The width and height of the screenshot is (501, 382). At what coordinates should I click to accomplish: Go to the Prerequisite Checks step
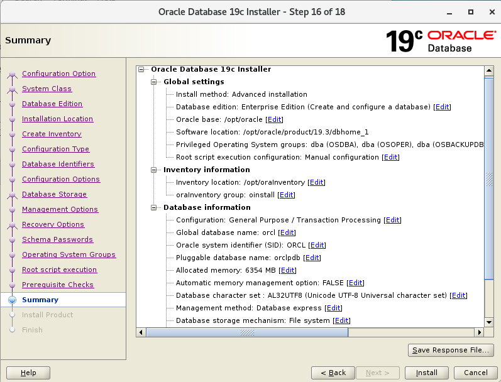click(x=58, y=285)
